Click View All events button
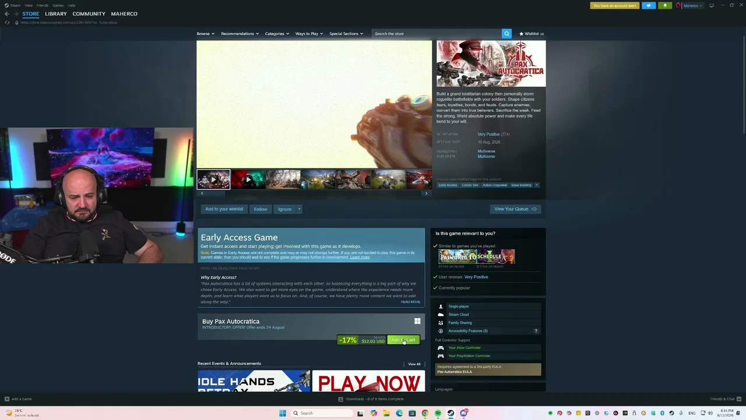 [x=414, y=364]
